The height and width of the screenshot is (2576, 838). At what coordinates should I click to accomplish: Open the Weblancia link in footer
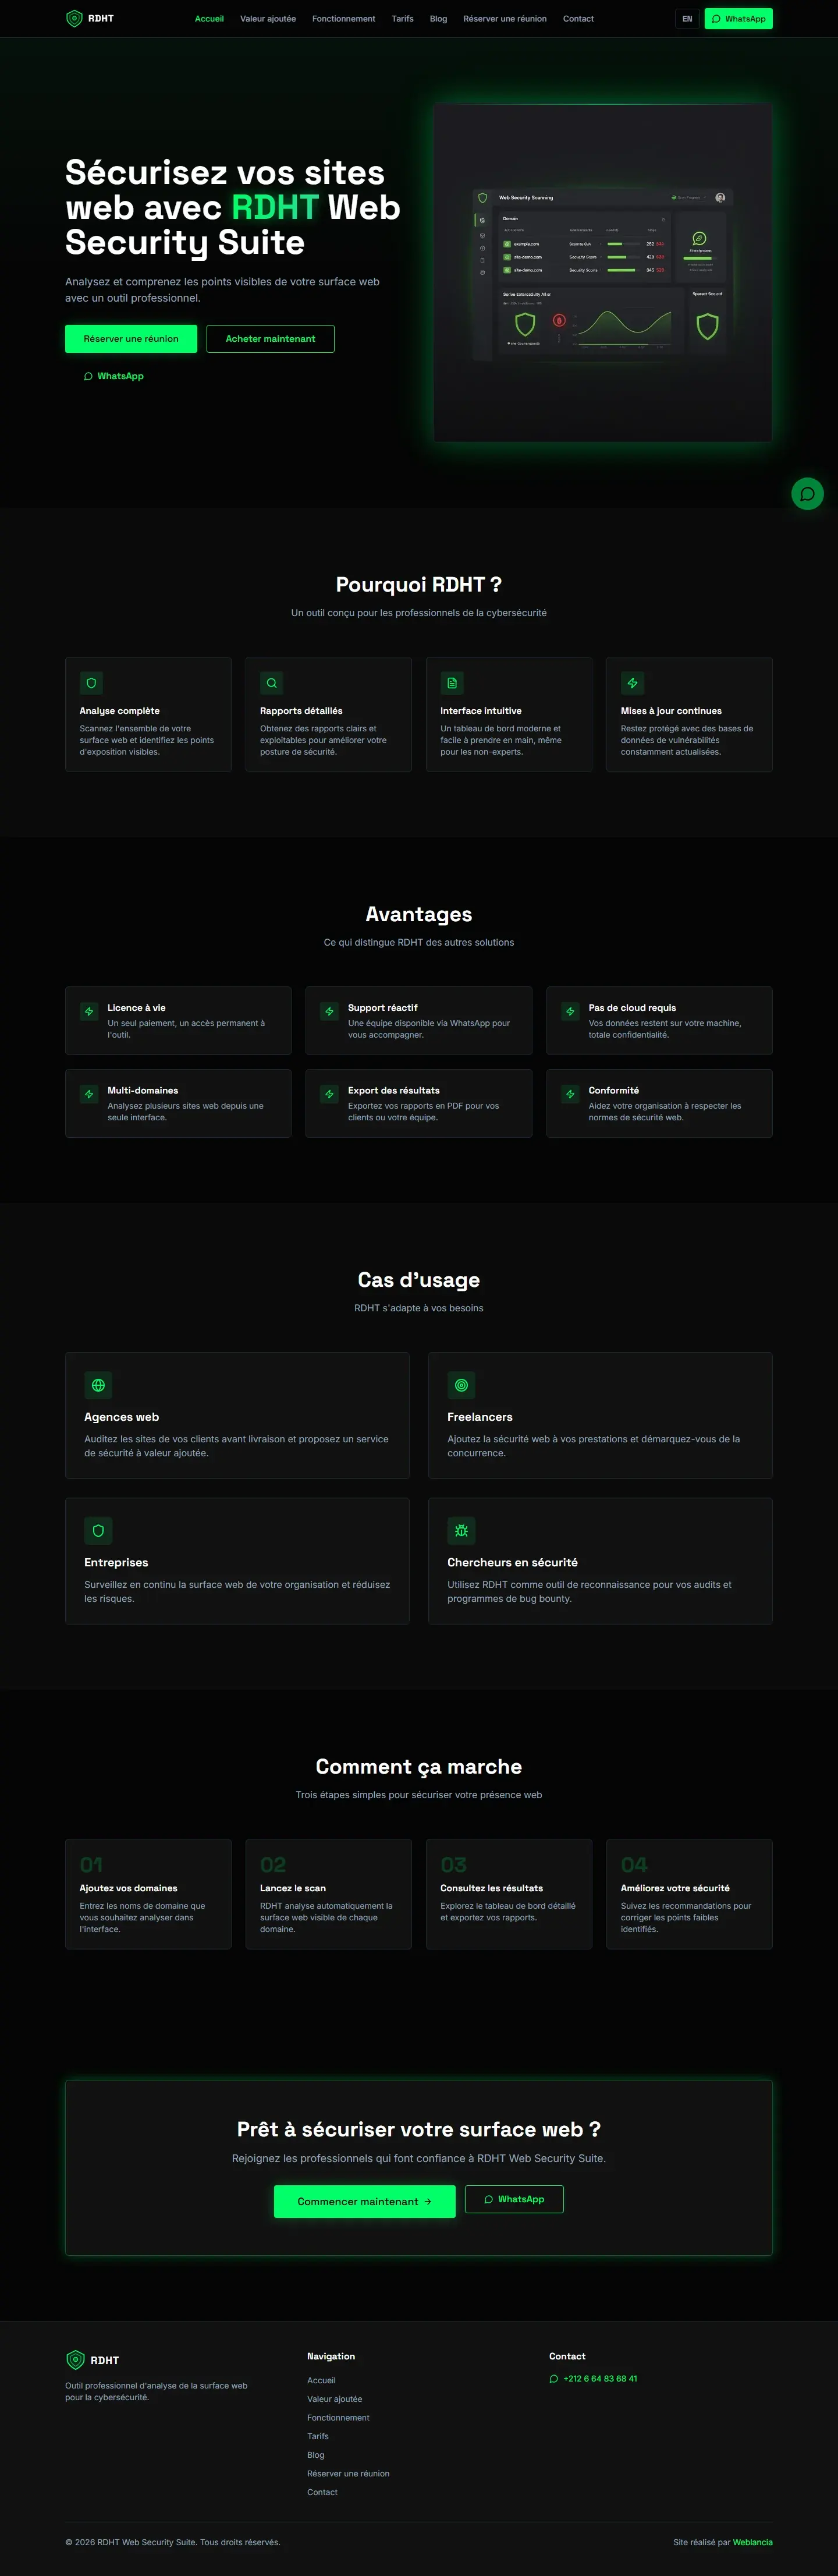click(752, 2542)
